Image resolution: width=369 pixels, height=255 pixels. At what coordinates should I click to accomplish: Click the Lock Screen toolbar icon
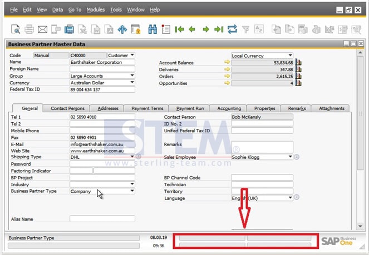[136, 29]
